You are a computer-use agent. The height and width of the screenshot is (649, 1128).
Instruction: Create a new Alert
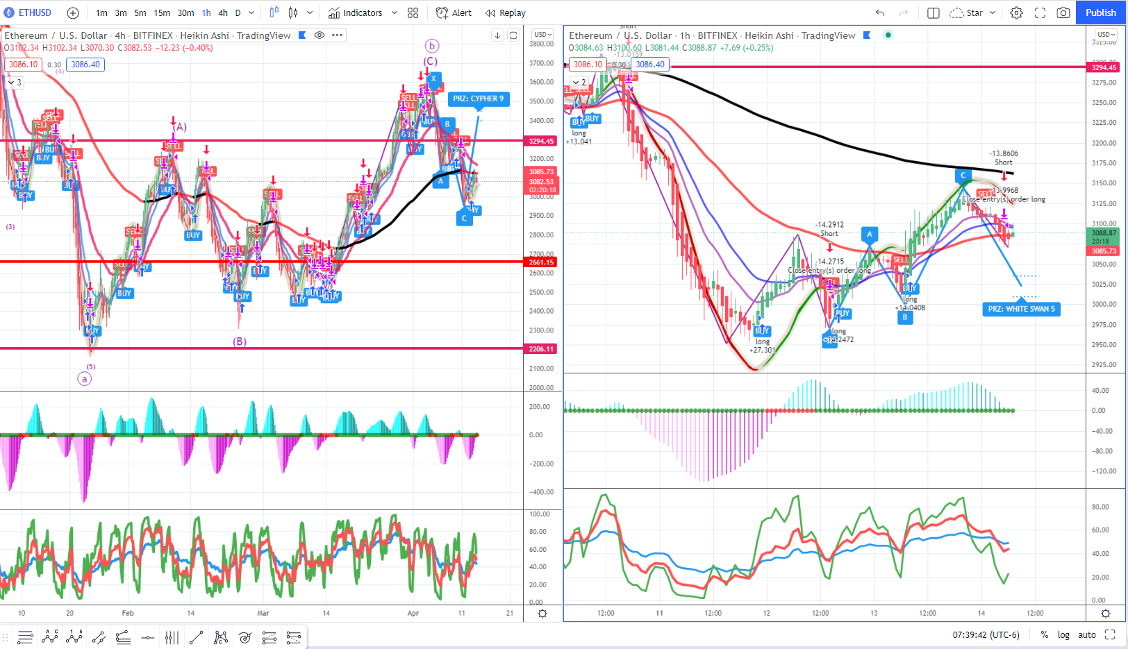point(454,12)
